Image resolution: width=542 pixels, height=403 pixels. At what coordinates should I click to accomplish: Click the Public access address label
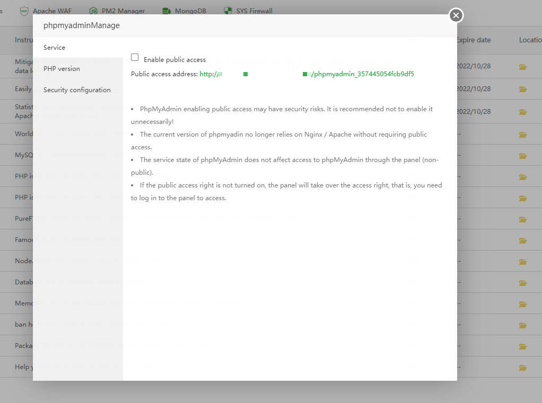click(164, 74)
